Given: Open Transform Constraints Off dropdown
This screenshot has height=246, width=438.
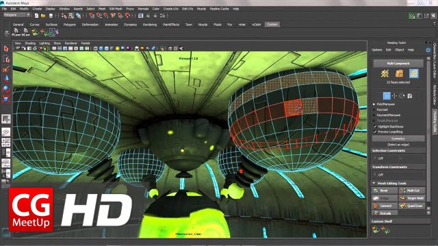Looking at the screenshot, I should tap(398, 175).
